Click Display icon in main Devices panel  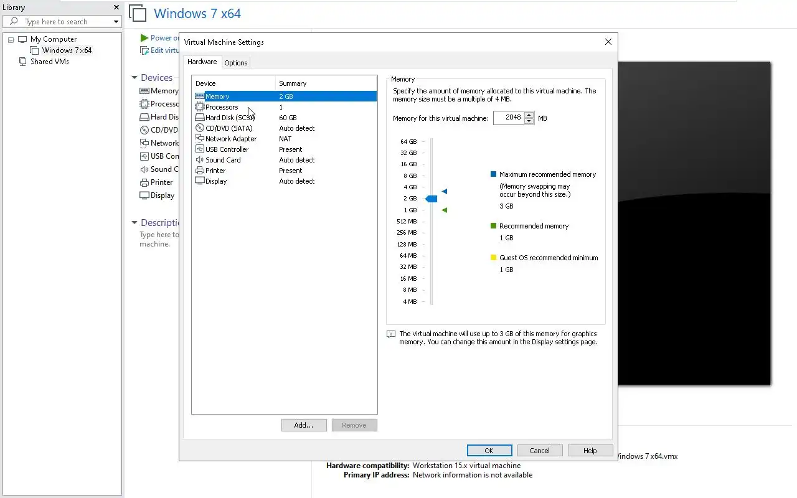(144, 195)
